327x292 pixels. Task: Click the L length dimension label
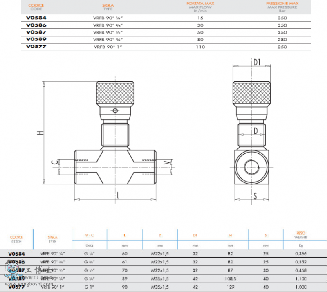[x=118, y=195]
